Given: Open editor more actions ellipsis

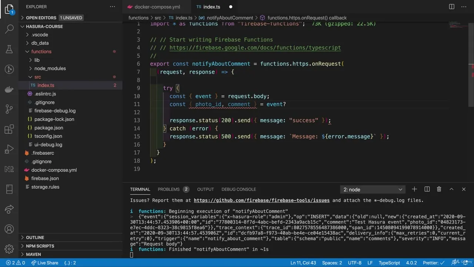Looking at the screenshot, I should pos(464,7).
